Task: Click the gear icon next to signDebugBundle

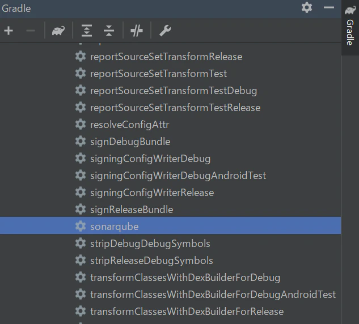Action: tap(81, 141)
